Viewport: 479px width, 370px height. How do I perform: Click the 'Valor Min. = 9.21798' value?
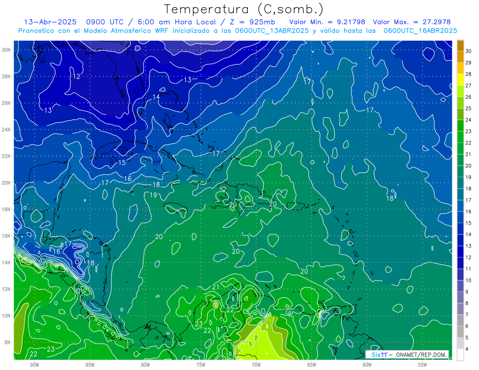tap(327, 22)
